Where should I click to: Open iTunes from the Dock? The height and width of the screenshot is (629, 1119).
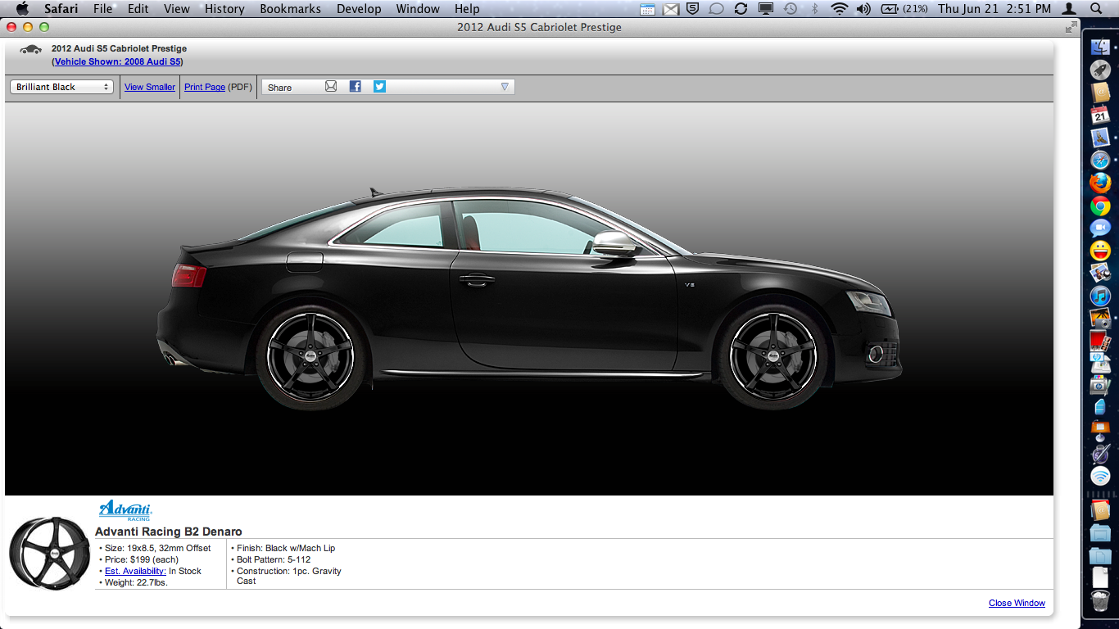tap(1100, 296)
